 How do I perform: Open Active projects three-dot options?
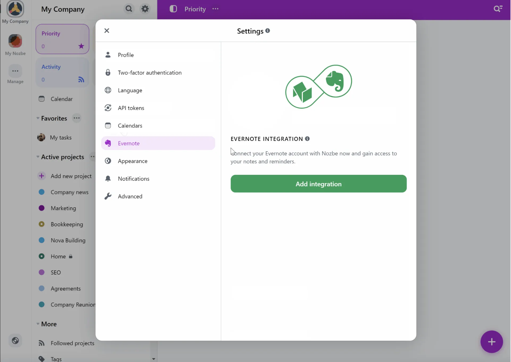tap(92, 157)
